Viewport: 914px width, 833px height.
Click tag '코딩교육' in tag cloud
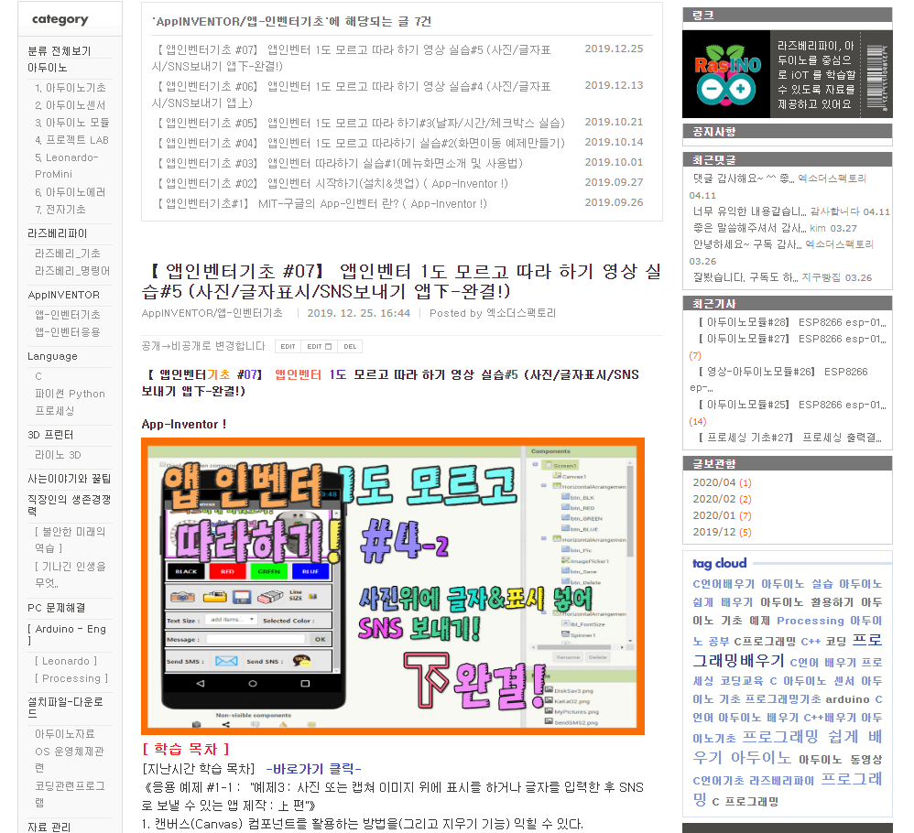point(741,681)
